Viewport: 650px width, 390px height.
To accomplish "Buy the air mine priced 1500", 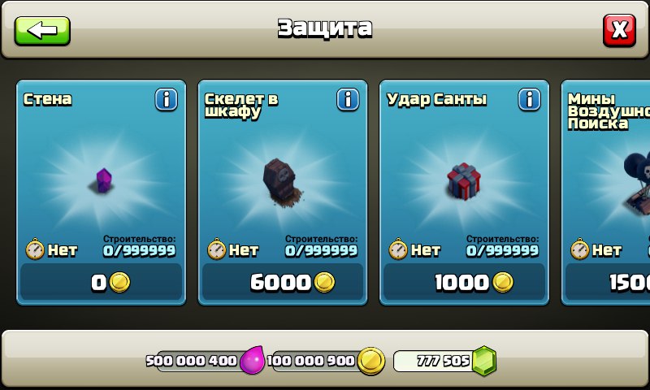I will pos(608,283).
